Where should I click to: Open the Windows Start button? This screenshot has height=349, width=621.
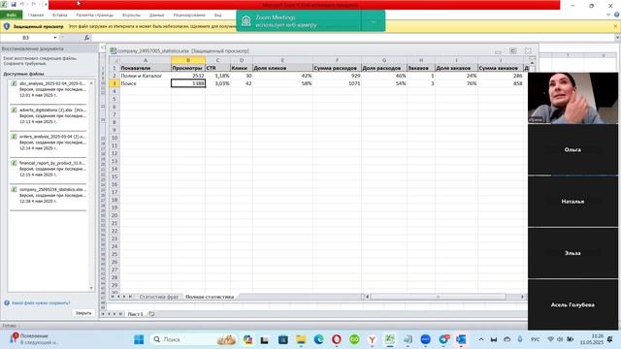[139, 339]
